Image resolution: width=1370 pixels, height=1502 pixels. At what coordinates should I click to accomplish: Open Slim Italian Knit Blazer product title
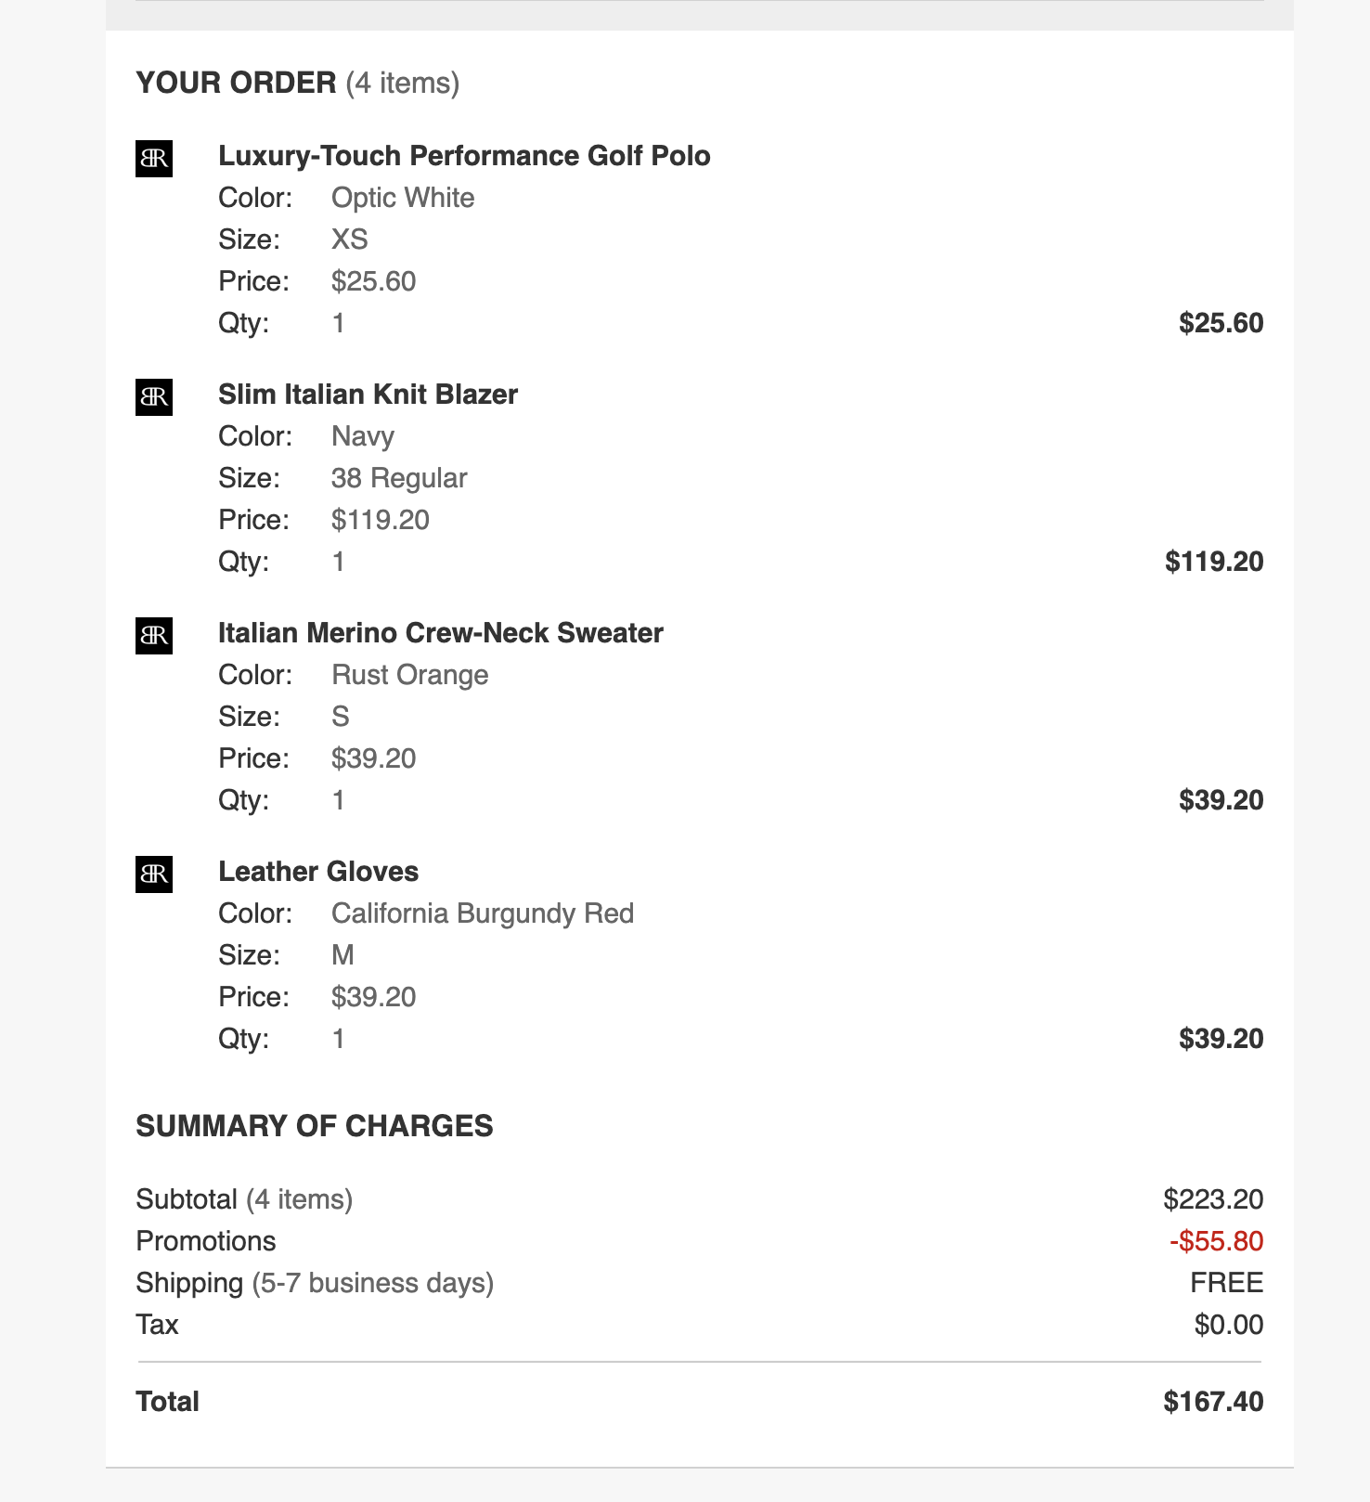[368, 395]
